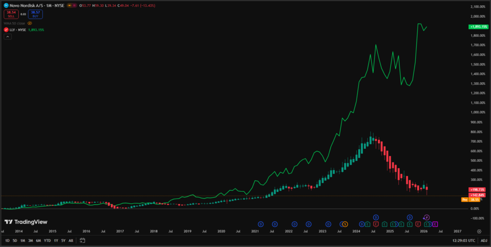Screen dimensions: 491x247
Task: Click the green 1,893.15% legend value
Action: click(x=36, y=30)
